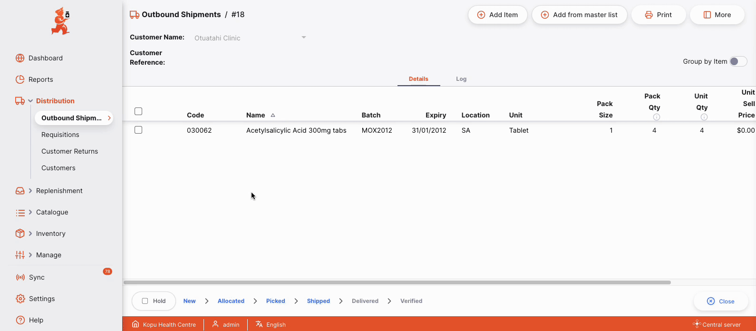Click the batch cell MOX2012
The image size is (756, 331).
click(x=377, y=130)
